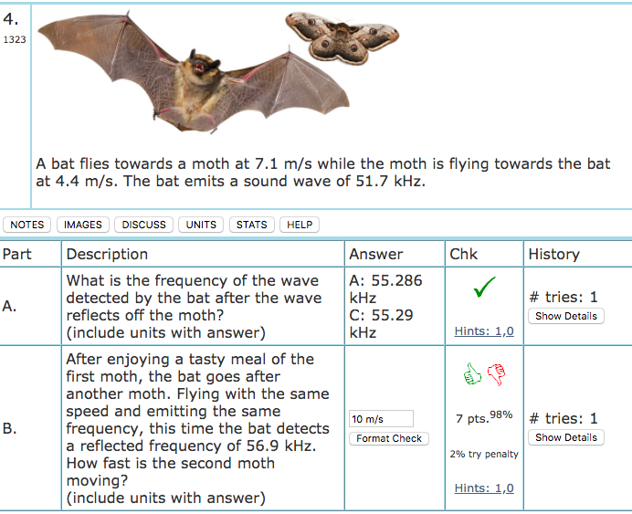Open the Hints link for Part A
Image resolution: width=632 pixels, height=514 pixels.
(x=483, y=331)
